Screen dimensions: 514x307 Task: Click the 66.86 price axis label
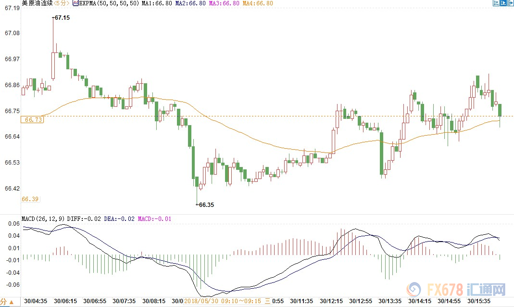13,85
